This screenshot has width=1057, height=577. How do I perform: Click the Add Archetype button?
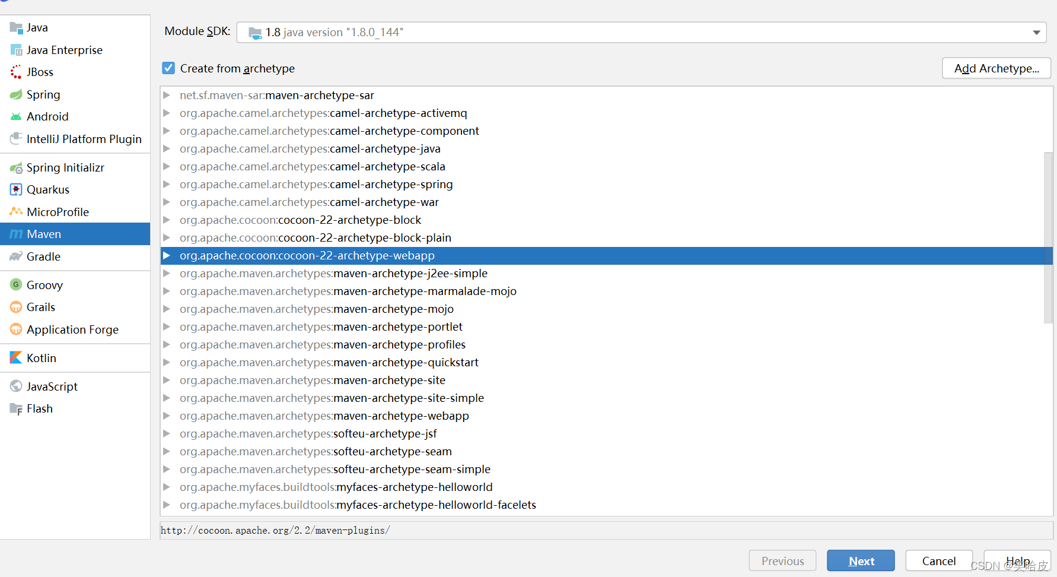pos(996,68)
